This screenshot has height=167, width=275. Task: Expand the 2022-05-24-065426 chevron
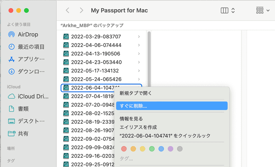click(x=139, y=79)
